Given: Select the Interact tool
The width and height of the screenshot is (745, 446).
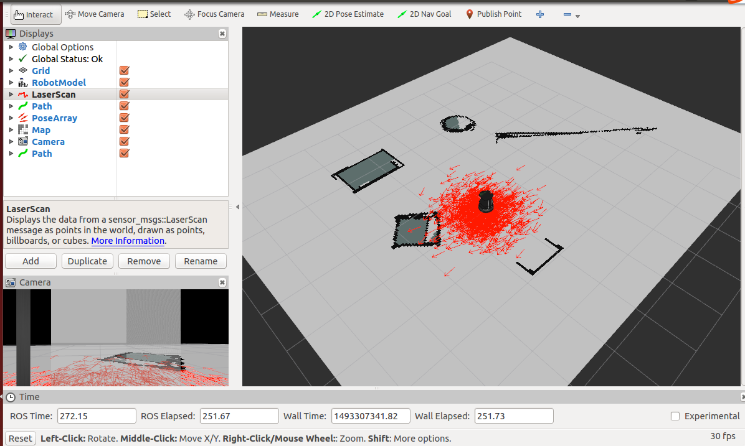Looking at the screenshot, I should [x=36, y=14].
